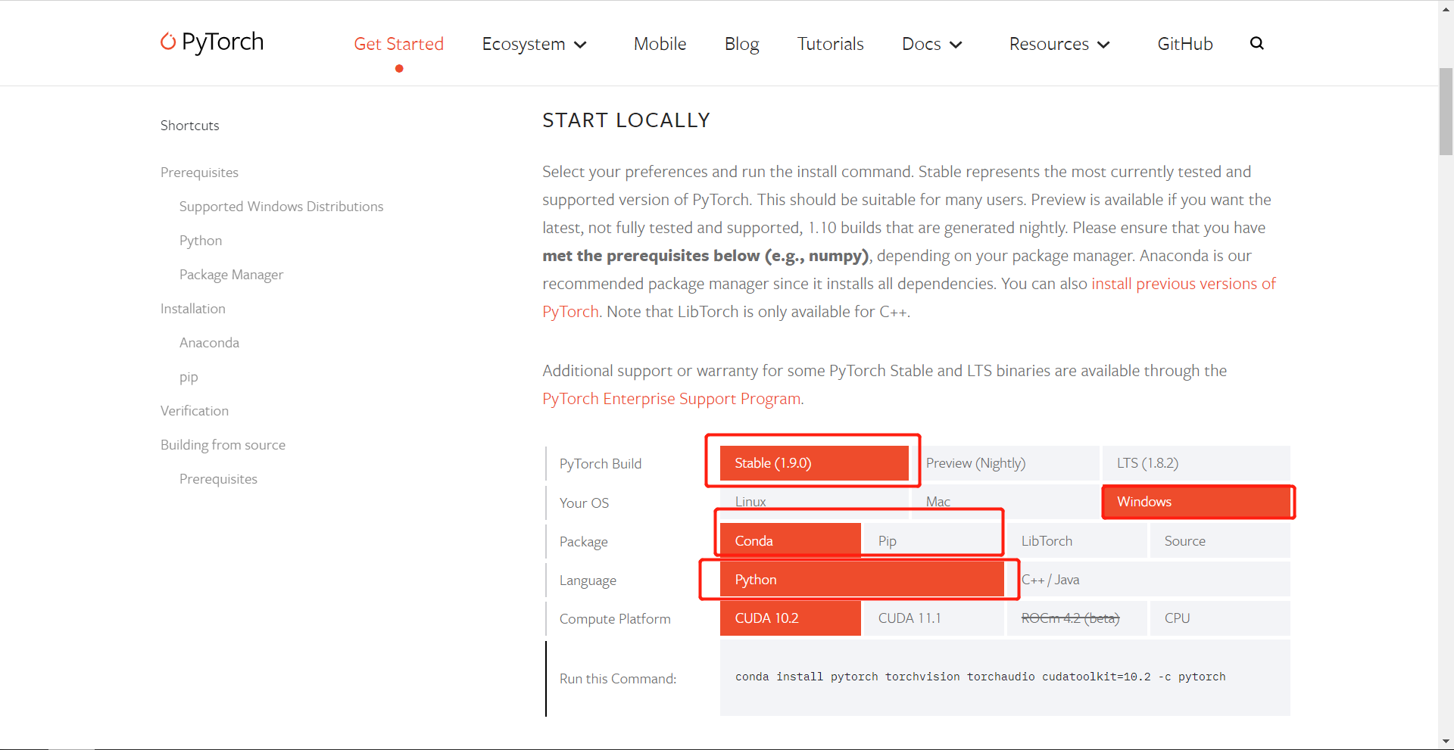
Task: Choose Mac as your OS
Action: click(x=1004, y=502)
